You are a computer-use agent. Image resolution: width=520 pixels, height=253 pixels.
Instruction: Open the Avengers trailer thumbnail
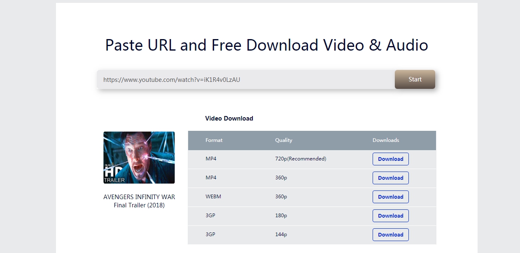pos(139,158)
